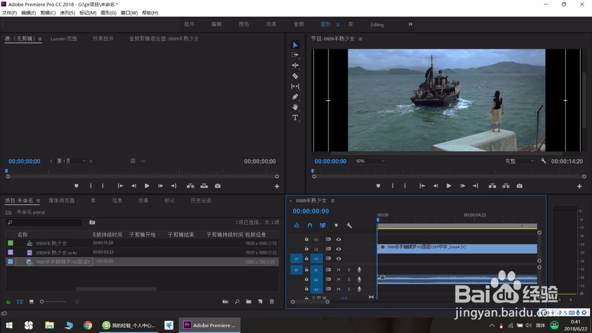Open the 文件(F) menu
Screen dimensions: 592x333
(9, 13)
